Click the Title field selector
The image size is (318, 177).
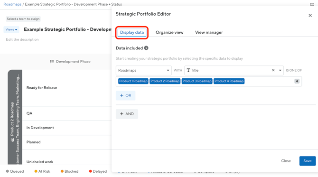[x=234, y=70]
